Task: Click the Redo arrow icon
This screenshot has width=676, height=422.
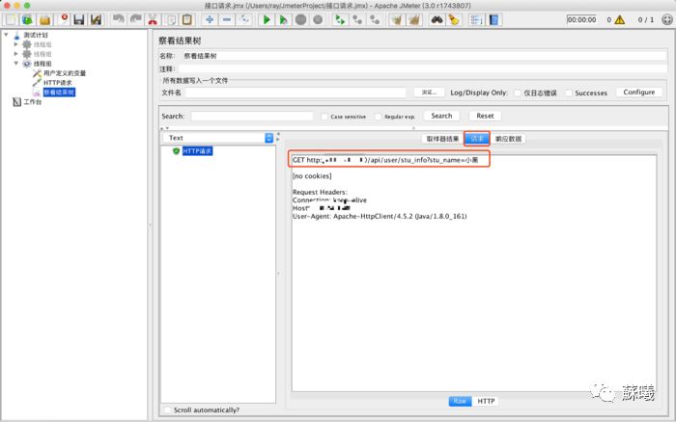Action: click(135, 20)
